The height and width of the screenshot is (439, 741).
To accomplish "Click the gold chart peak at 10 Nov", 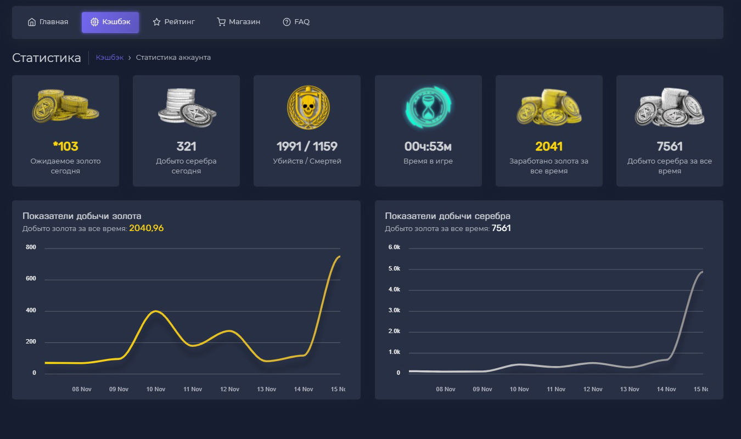I will coord(156,311).
